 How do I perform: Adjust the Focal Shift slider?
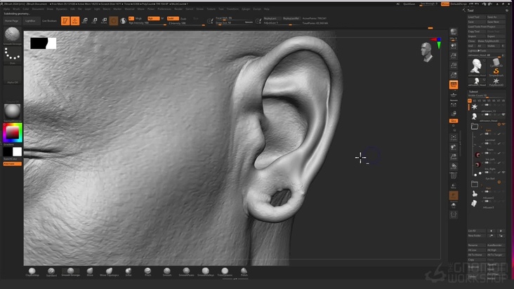(x=234, y=18)
